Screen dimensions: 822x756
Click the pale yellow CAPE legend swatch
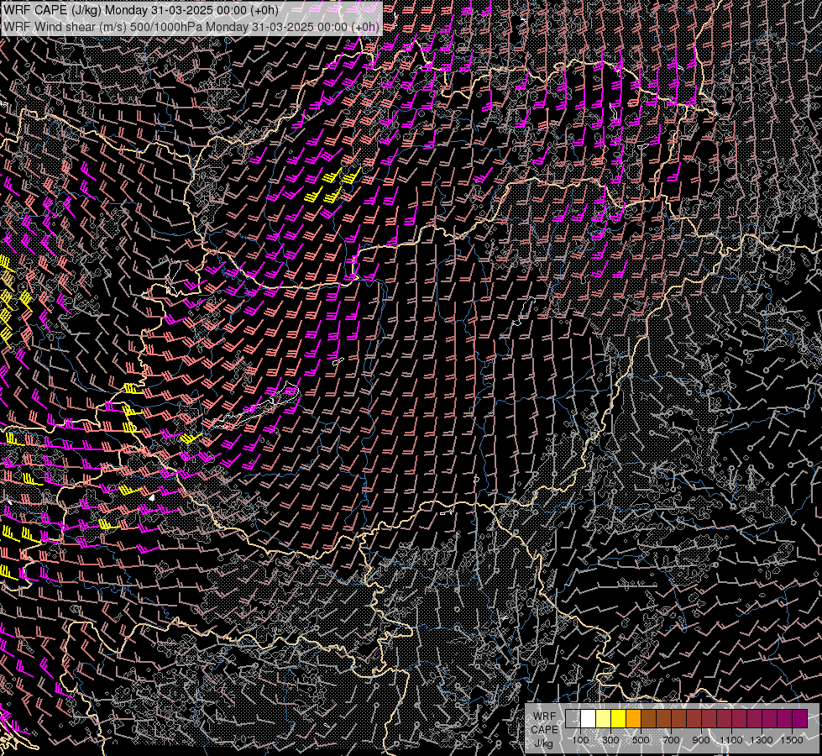(604, 718)
